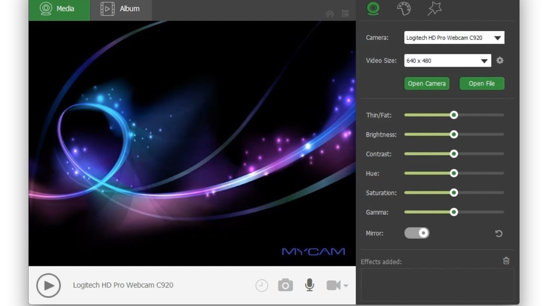Click the Brightness slider handle
The image size is (548, 306).
(454, 134)
